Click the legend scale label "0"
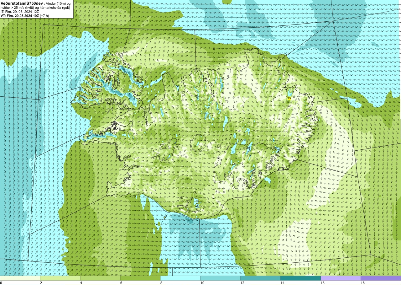This screenshot has height=285, width=401. coord(1,283)
